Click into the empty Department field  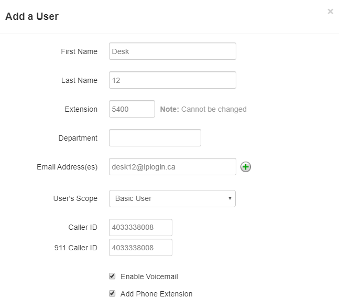[x=155, y=138]
